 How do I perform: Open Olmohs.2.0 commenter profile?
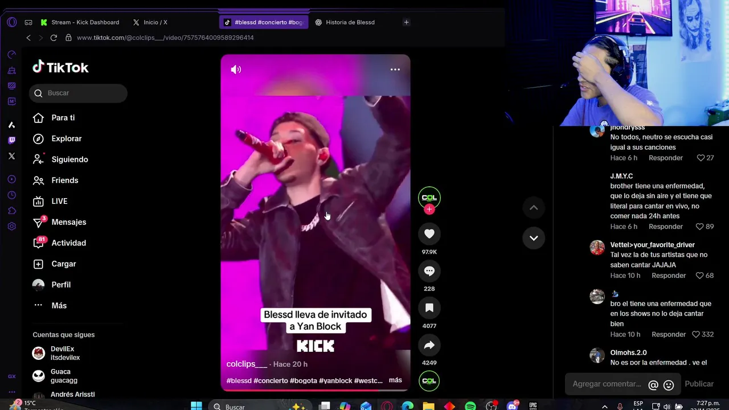628,352
